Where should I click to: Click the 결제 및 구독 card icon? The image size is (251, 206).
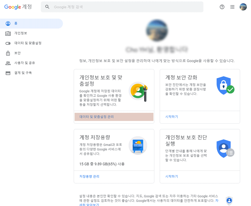[x=8, y=73]
